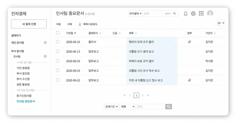Check the 괴롭힘 사건 조사 착수 보고 row checkbox
Screen dimensions: 236x123
coord(58,70)
